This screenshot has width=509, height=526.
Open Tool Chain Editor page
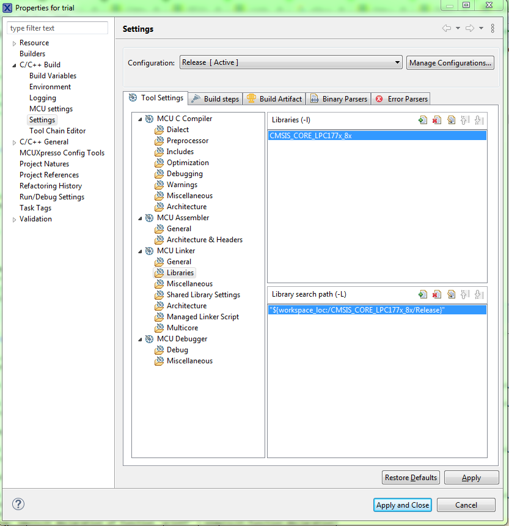click(57, 131)
